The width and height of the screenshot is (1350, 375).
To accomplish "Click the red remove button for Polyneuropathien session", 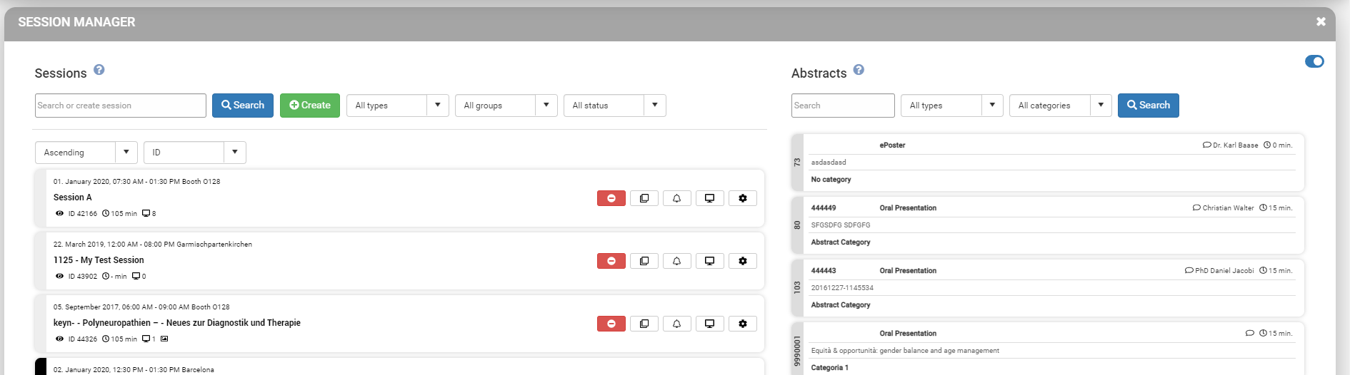I will (611, 324).
